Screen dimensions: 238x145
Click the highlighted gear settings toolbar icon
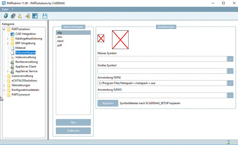click(x=35, y=16)
